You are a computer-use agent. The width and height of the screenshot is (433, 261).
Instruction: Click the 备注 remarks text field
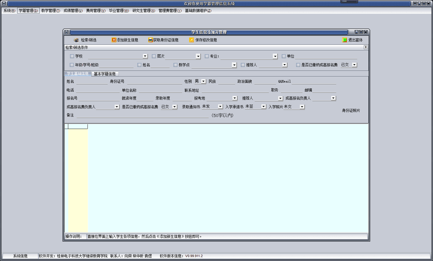tap(142, 115)
